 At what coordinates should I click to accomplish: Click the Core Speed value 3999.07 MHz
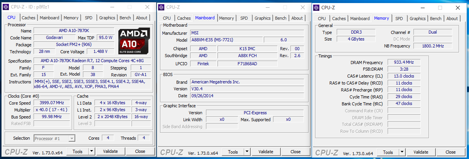(x=52, y=103)
